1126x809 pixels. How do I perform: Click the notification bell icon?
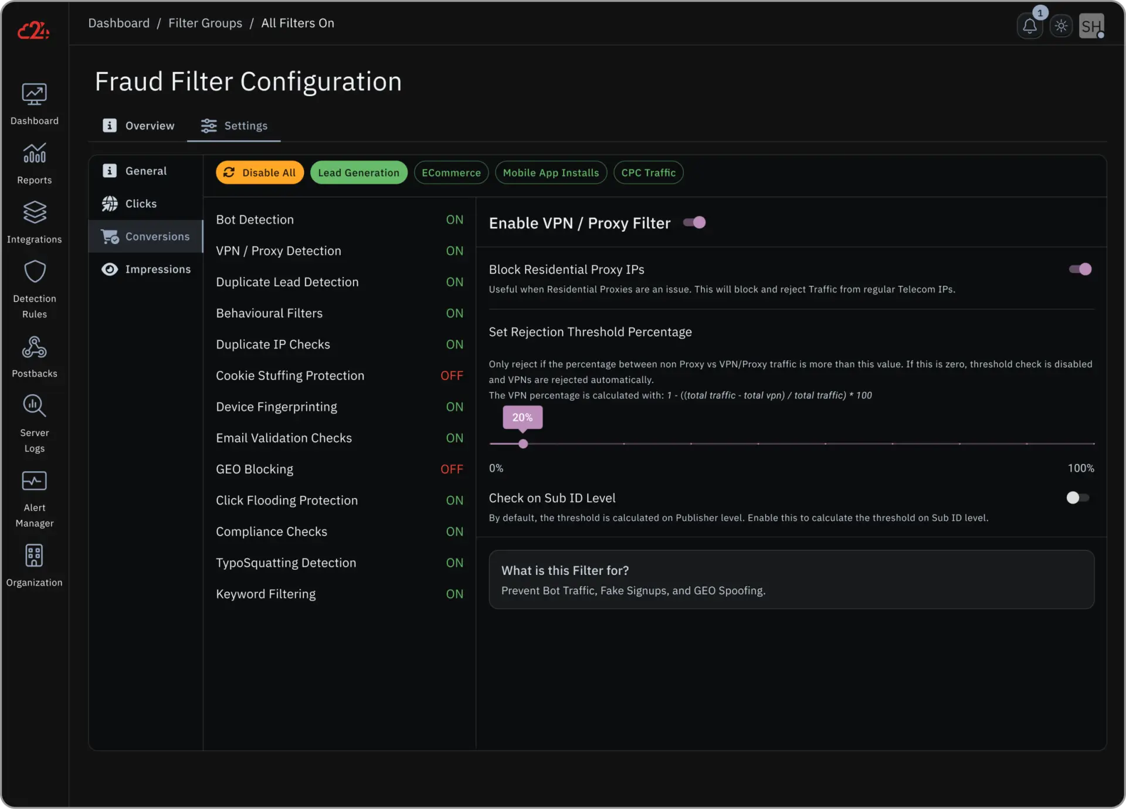pos(1030,26)
